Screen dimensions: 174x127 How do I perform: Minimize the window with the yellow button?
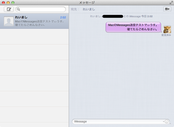click(x=8, y=2)
